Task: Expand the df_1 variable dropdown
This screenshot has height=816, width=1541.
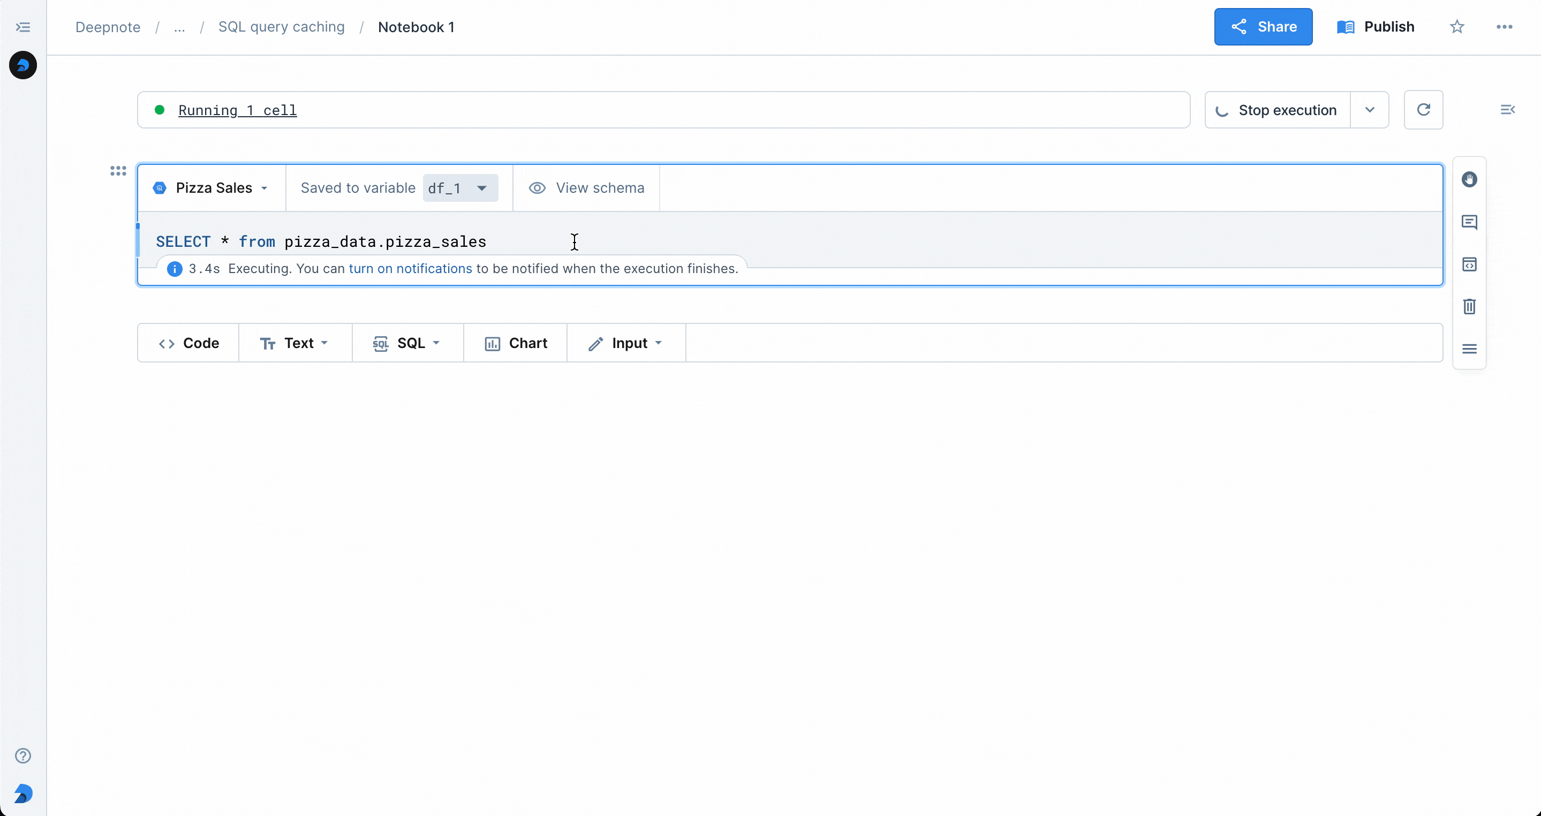Action: point(480,187)
